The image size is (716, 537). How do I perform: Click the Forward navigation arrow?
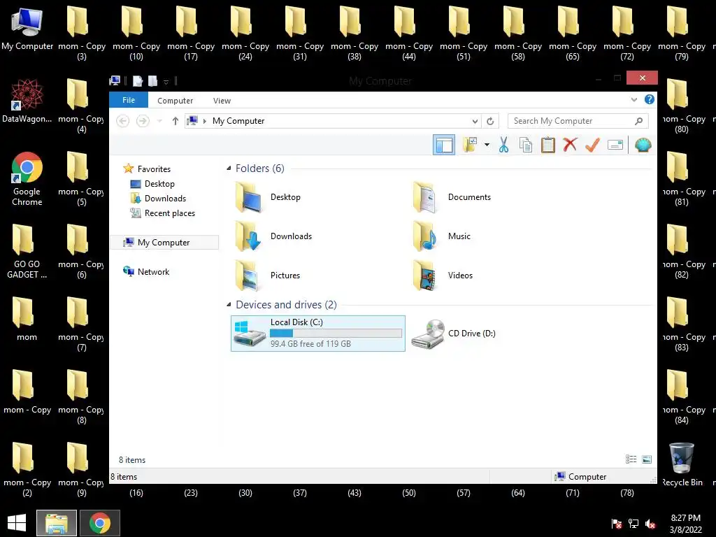(x=143, y=120)
